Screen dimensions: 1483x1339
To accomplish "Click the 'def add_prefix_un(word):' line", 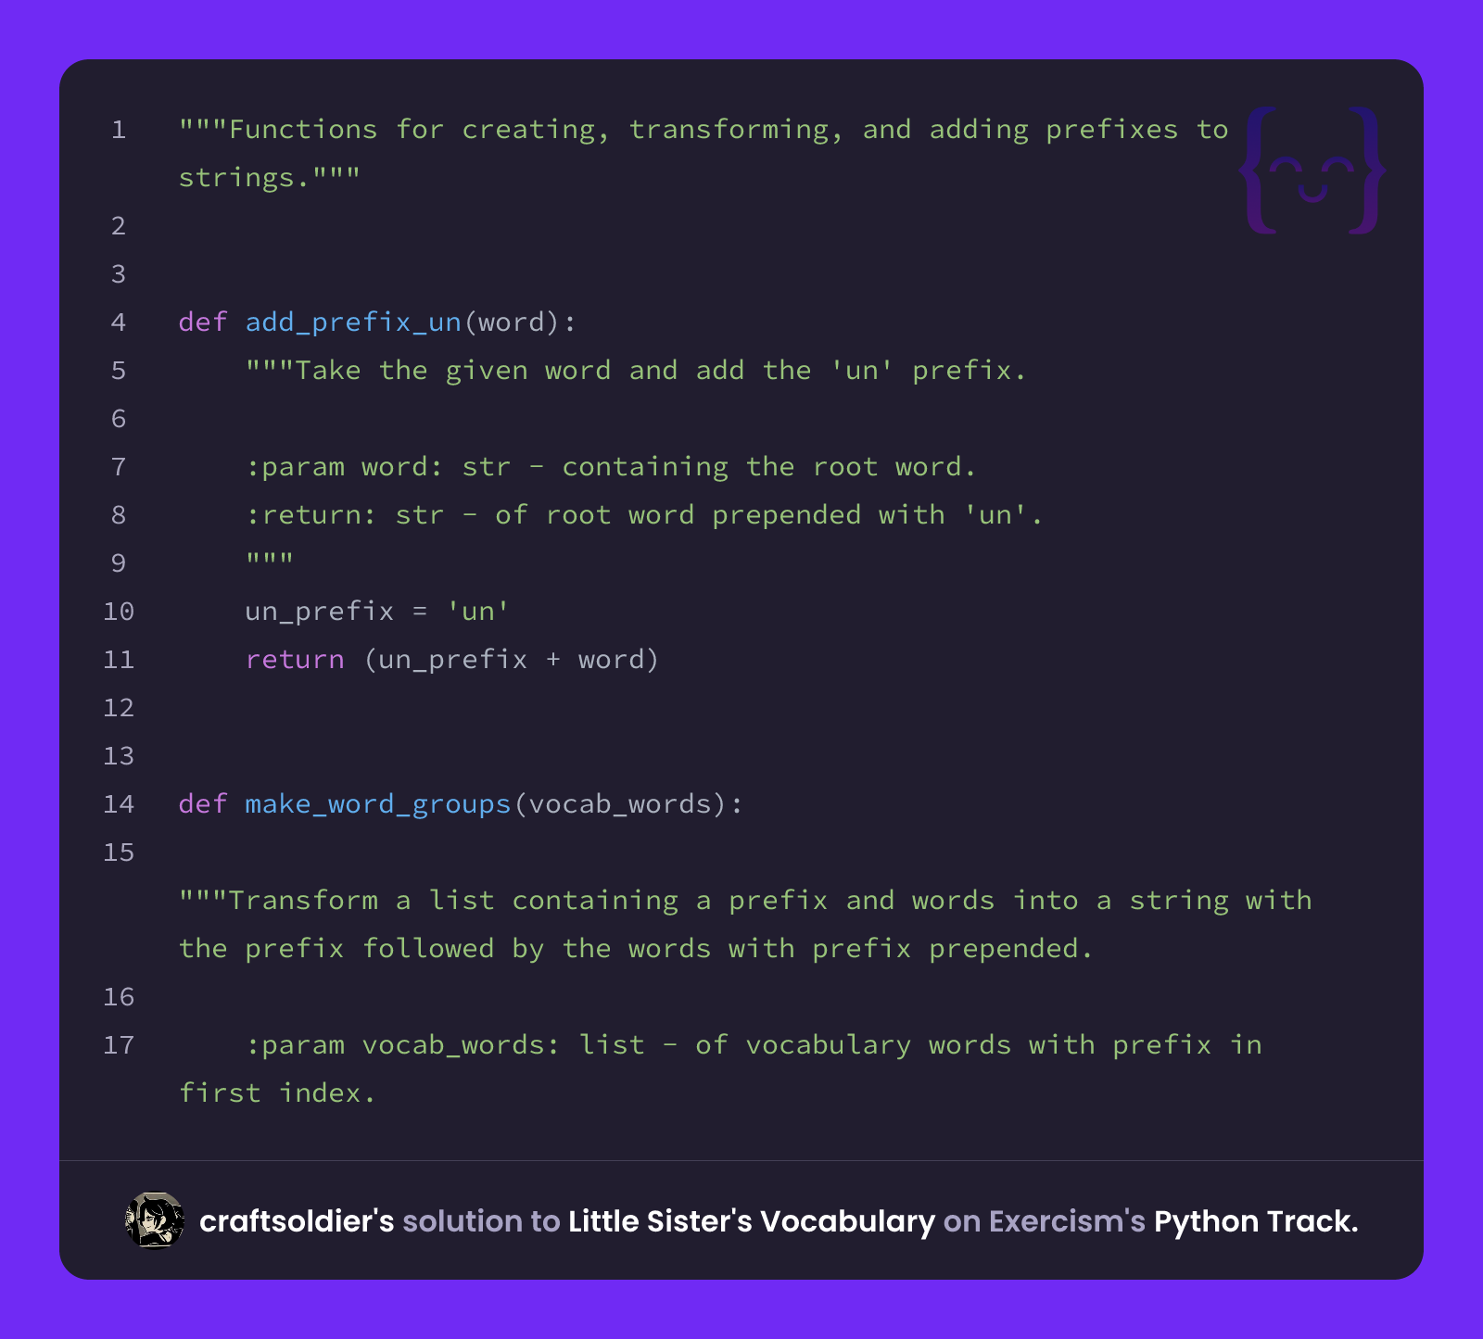I will 377,322.
